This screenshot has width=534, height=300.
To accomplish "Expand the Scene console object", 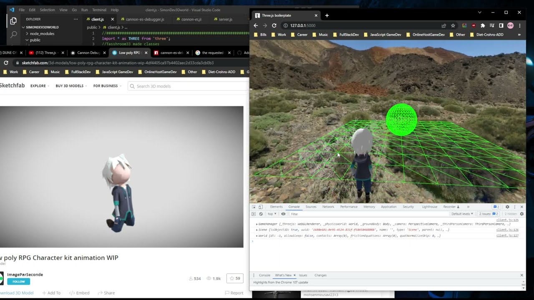I will [257, 230].
